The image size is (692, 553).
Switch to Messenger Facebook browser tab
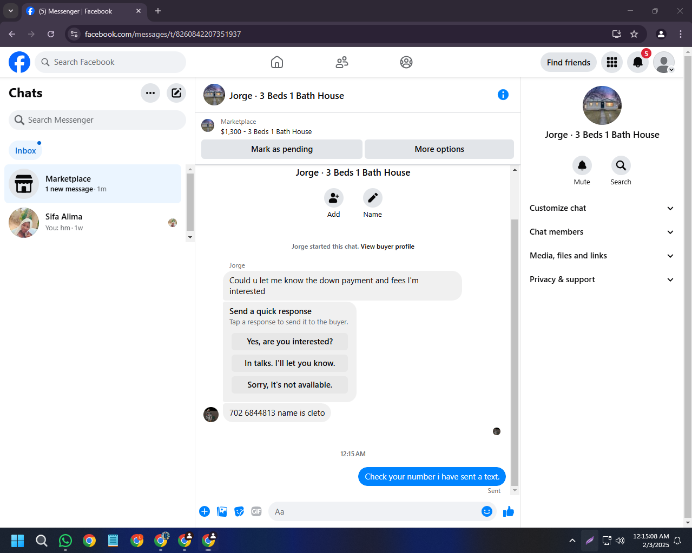point(84,11)
